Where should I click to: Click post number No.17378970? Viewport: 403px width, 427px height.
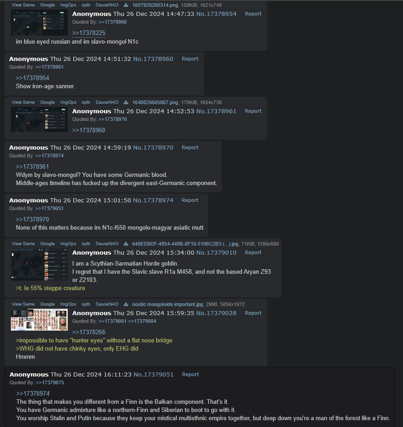(x=153, y=148)
